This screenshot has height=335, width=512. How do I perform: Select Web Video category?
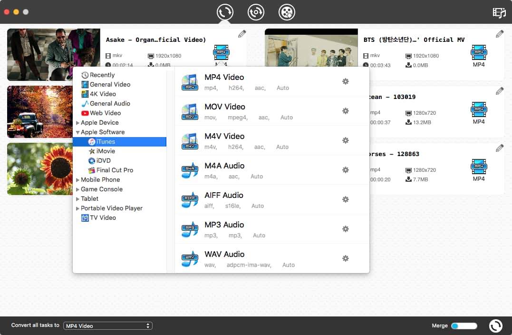tap(119, 113)
